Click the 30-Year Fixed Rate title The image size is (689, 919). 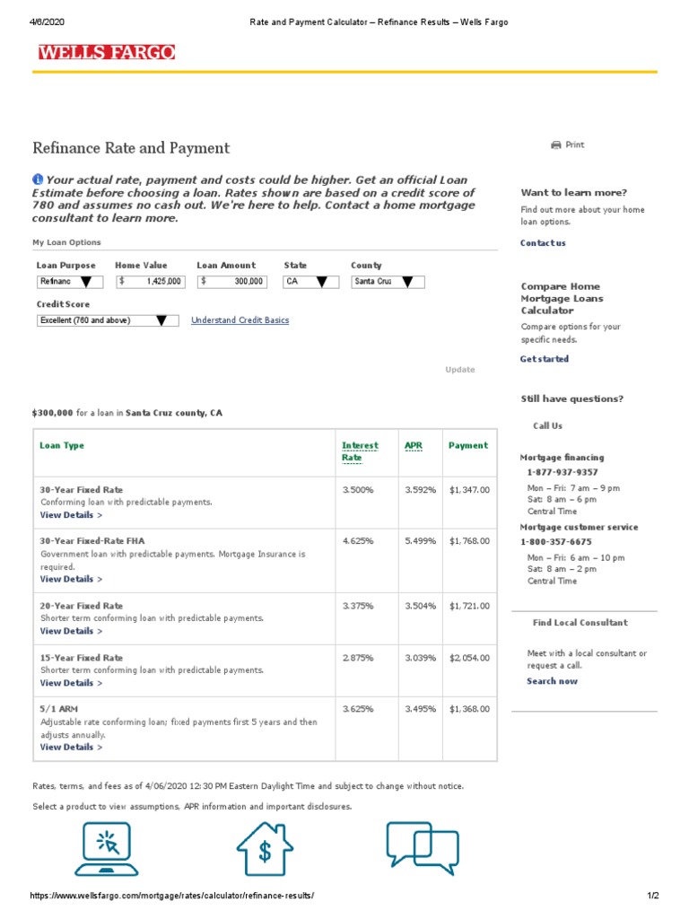(x=82, y=489)
